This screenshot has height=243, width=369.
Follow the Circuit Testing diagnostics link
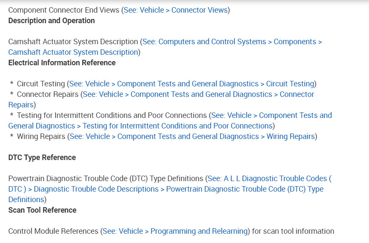(x=192, y=84)
